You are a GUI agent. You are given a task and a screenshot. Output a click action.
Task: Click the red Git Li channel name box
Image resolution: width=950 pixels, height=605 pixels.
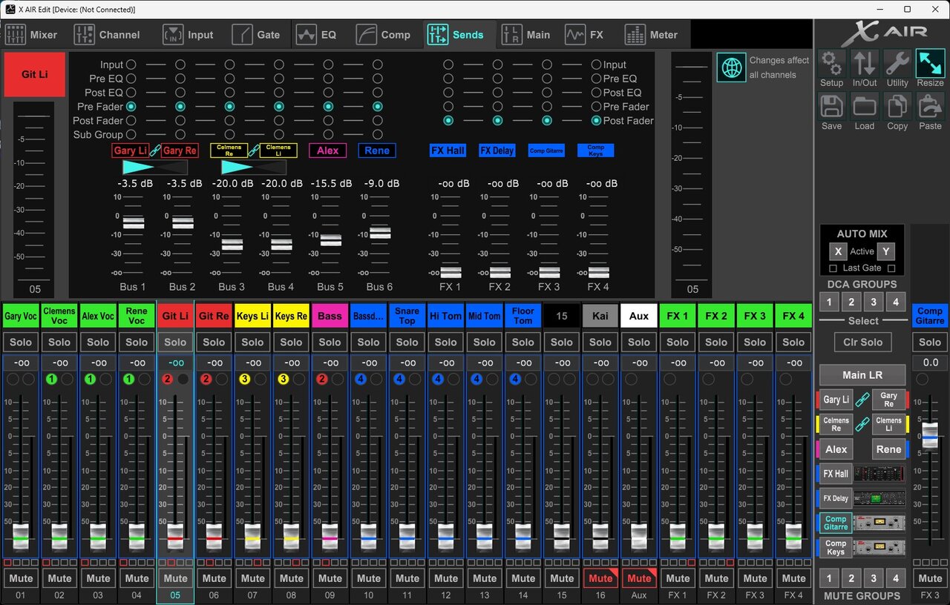pyautogui.click(x=35, y=74)
